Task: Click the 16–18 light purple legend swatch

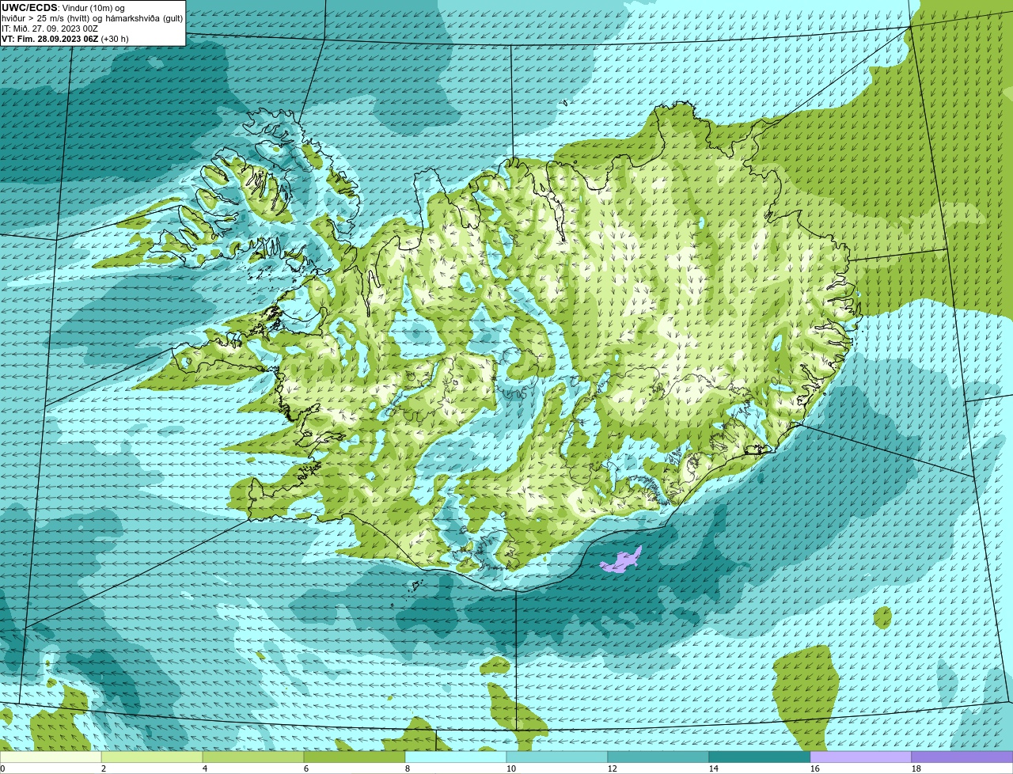Action: pyautogui.click(x=861, y=757)
